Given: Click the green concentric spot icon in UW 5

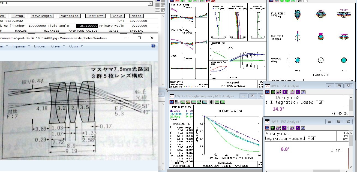Looking at the screenshot, I should [273, 127].
